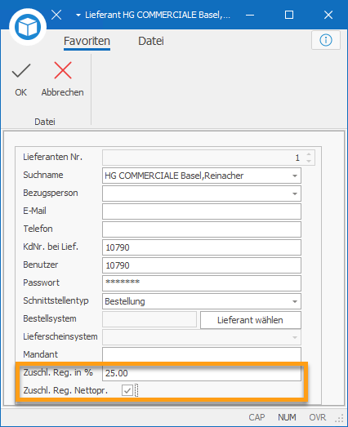
Task: Toggle the Zuschl. Reg. Nettopr. checkbox
Action: tap(127, 390)
